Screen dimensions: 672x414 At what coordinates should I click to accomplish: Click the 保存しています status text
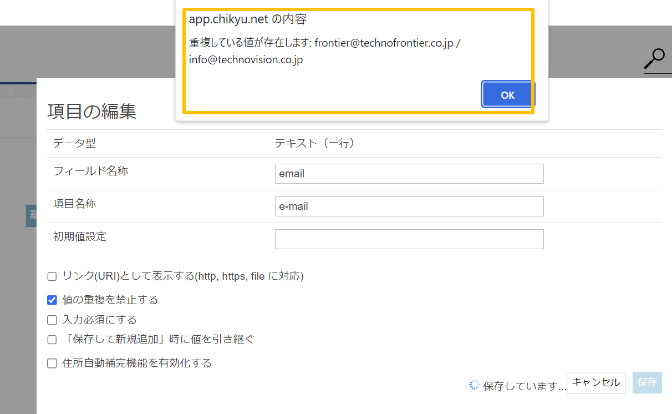pos(525,386)
